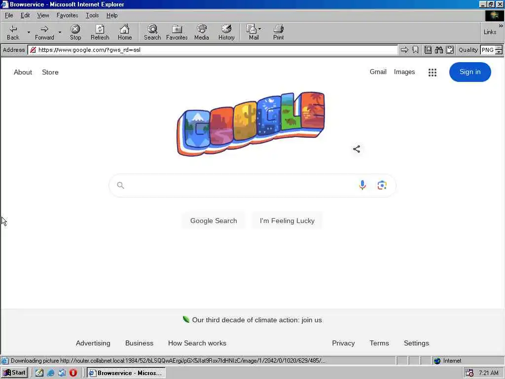Open the File menu
This screenshot has height=379, width=505.
tap(9, 15)
